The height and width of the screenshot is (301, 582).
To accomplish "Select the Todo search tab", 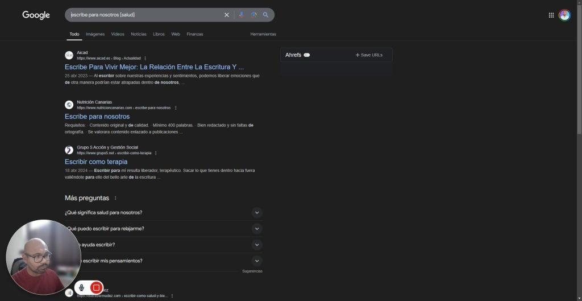I will tap(74, 34).
